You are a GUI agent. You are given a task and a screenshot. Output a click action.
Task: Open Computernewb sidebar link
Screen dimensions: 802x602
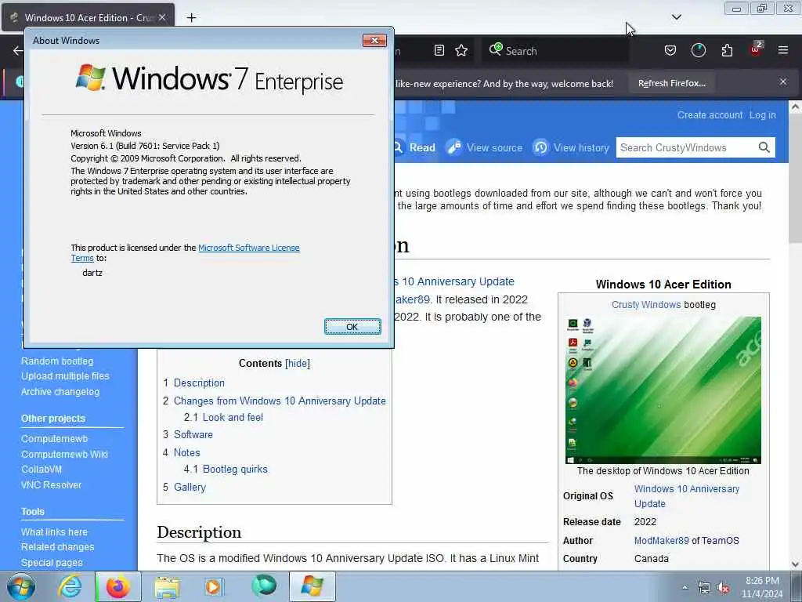[54, 439]
